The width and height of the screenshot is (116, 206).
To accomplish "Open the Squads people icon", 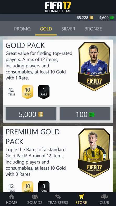I will (x=35, y=197).
